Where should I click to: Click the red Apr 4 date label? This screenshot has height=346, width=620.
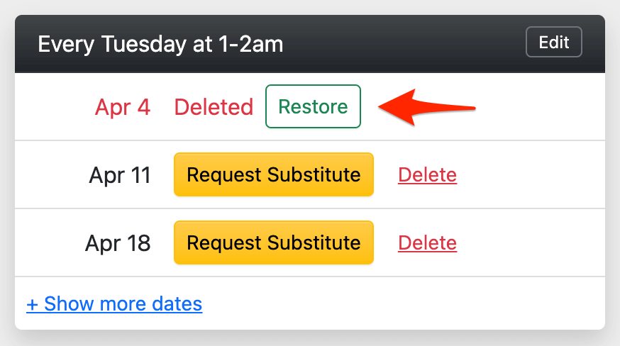pyautogui.click(x=122, y=107)
